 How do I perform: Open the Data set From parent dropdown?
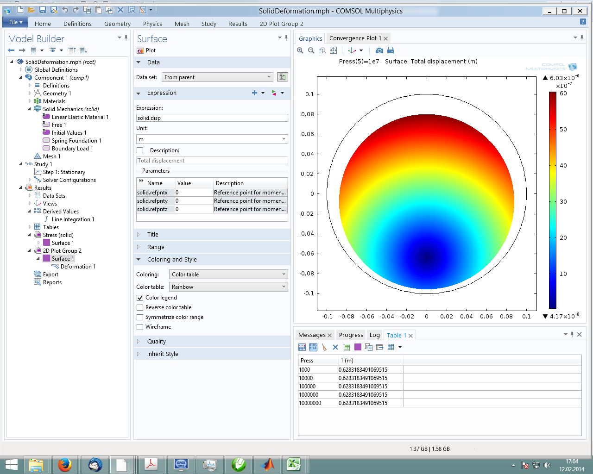pos(217,77)
